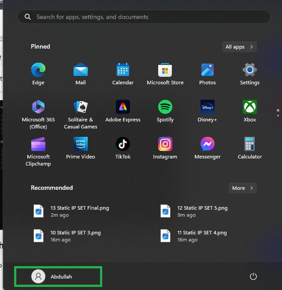
Task: Open Microsoft Store
Action: click(165, 74)
